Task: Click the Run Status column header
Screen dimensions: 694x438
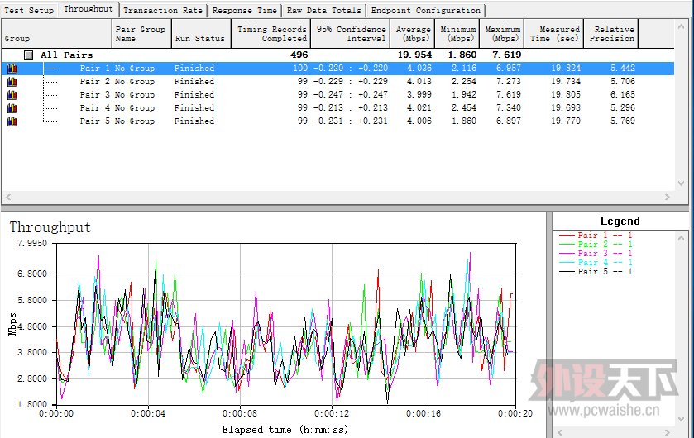Action: pyautogui.click(x=201, y=34)
